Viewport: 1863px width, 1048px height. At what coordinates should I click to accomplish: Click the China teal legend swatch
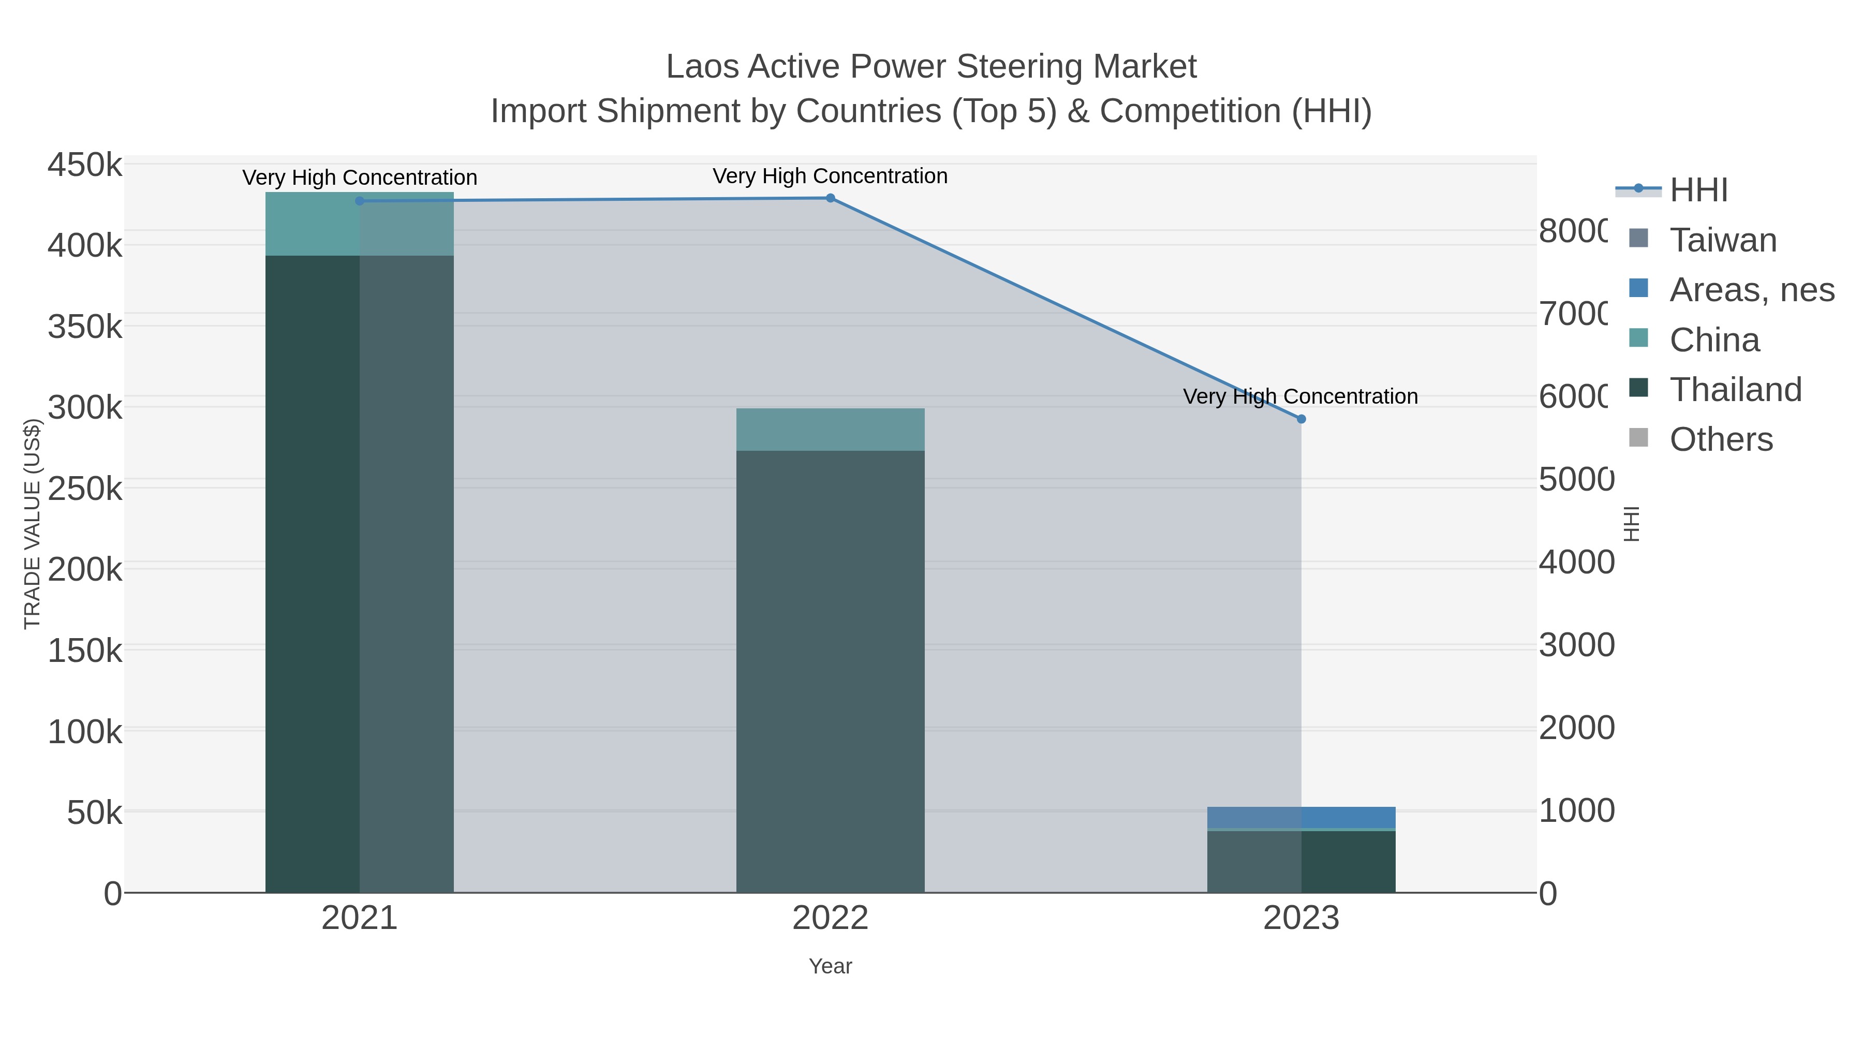point(1638,338)
